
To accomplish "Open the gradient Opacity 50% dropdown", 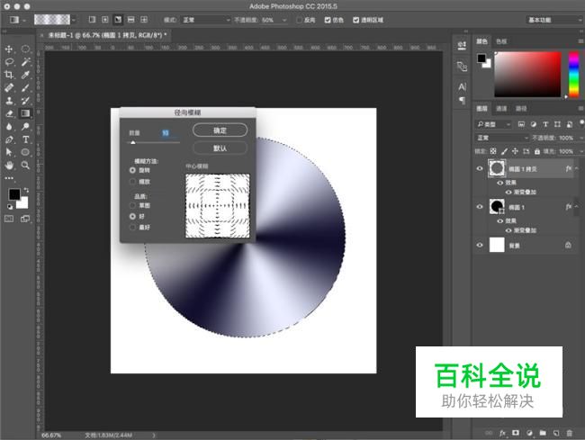I will (x=284, y=20).
